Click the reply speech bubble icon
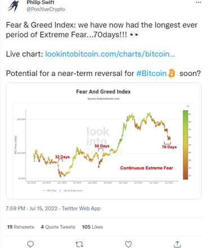 click(30, 244)
